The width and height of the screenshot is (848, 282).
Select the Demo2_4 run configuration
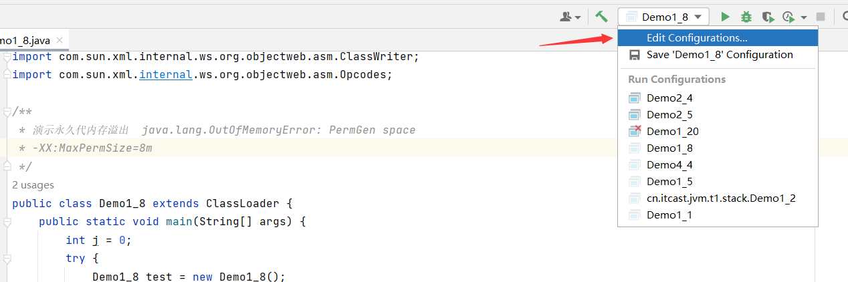669,98
